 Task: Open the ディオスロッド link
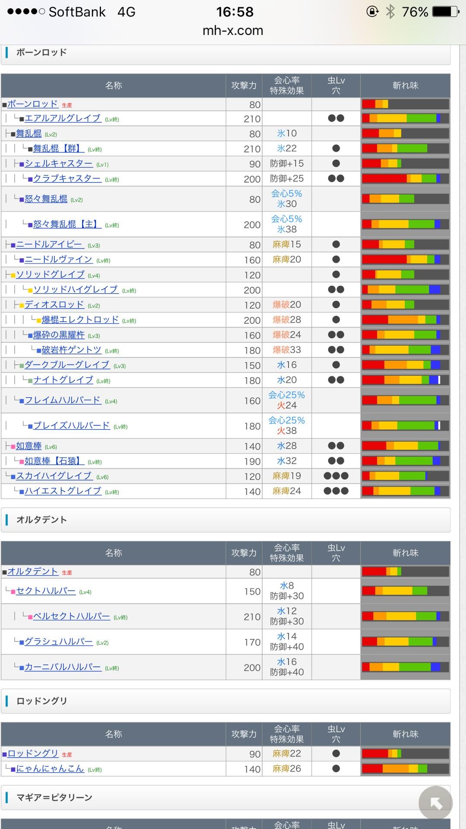tap(54, 305)
